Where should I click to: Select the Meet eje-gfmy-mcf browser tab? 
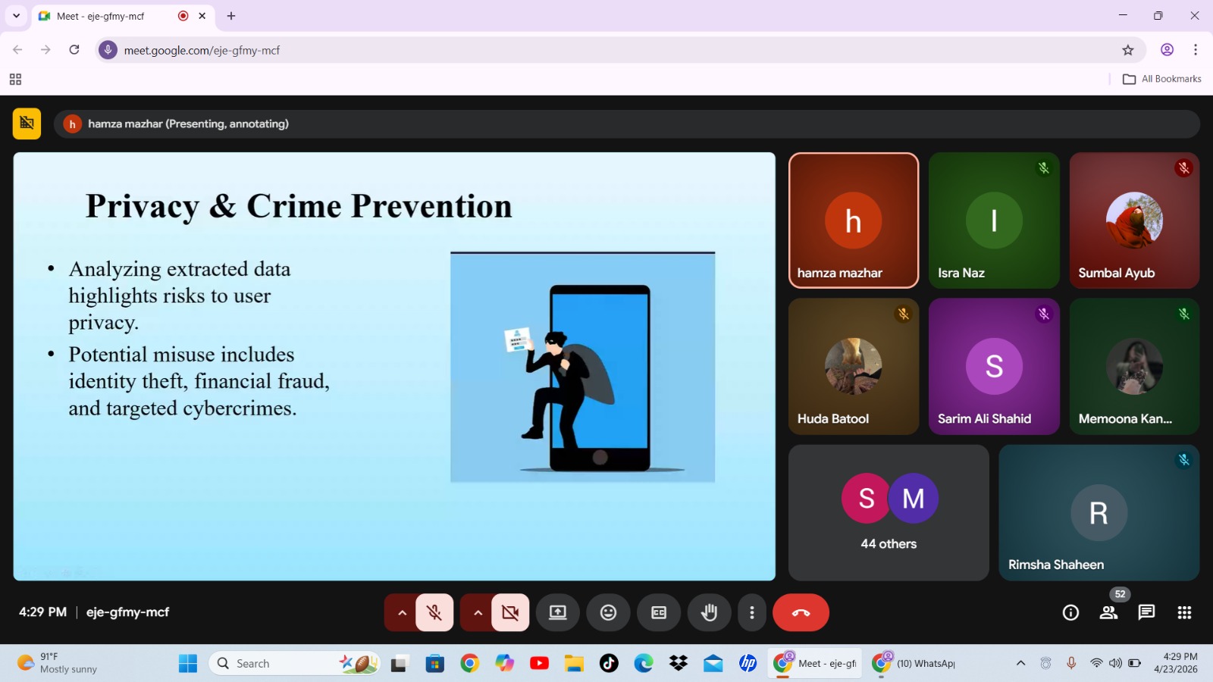[106, 16]
